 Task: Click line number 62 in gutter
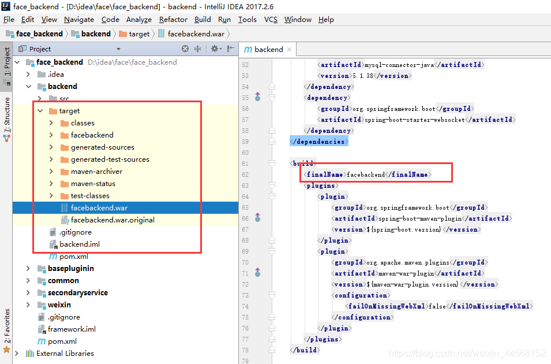point(245,174)
